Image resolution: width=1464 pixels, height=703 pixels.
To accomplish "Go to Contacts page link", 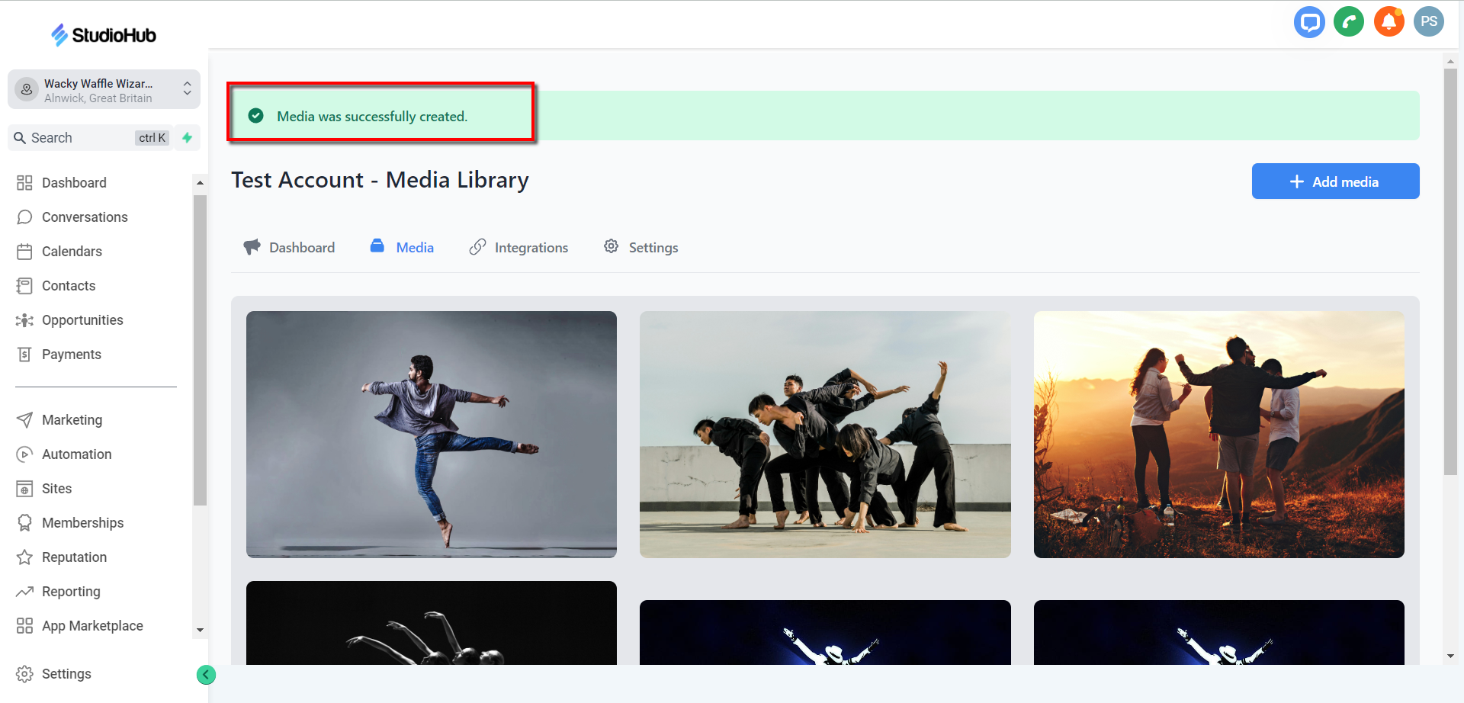I will point(69,286).
